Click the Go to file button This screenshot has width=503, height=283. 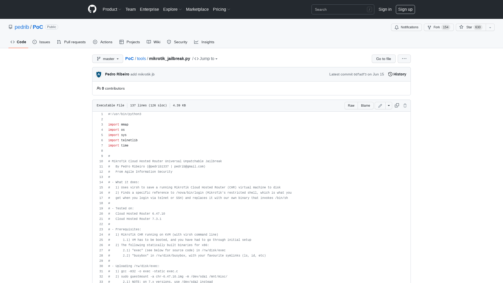click(383, 59)
